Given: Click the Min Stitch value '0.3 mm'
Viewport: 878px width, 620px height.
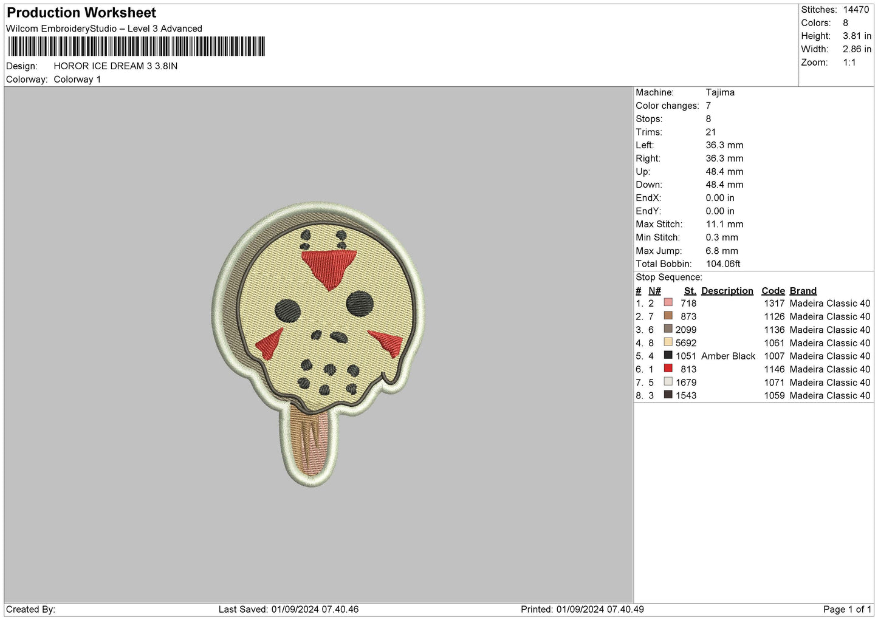Looking at the screenshot, I should point(722,237).
